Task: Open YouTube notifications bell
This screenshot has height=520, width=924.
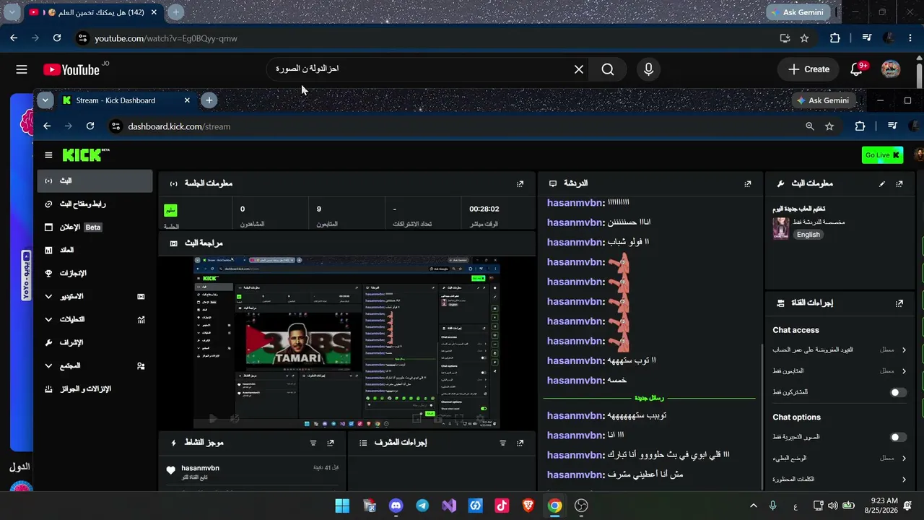Action: tap(857, 69)
